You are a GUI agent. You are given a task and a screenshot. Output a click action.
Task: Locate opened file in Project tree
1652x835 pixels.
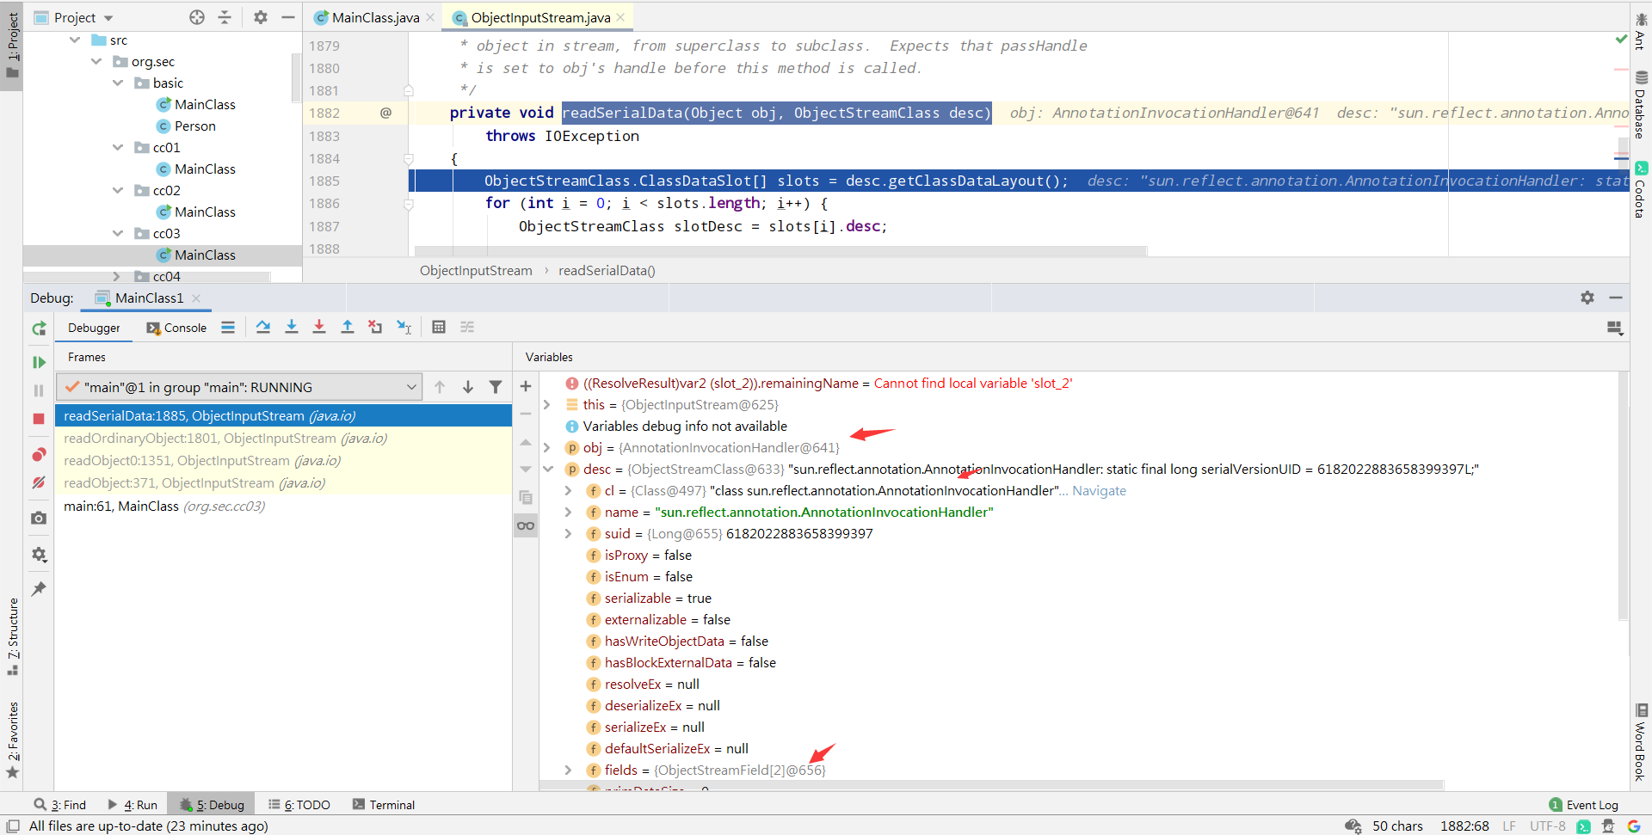click(x=197, y=17)
